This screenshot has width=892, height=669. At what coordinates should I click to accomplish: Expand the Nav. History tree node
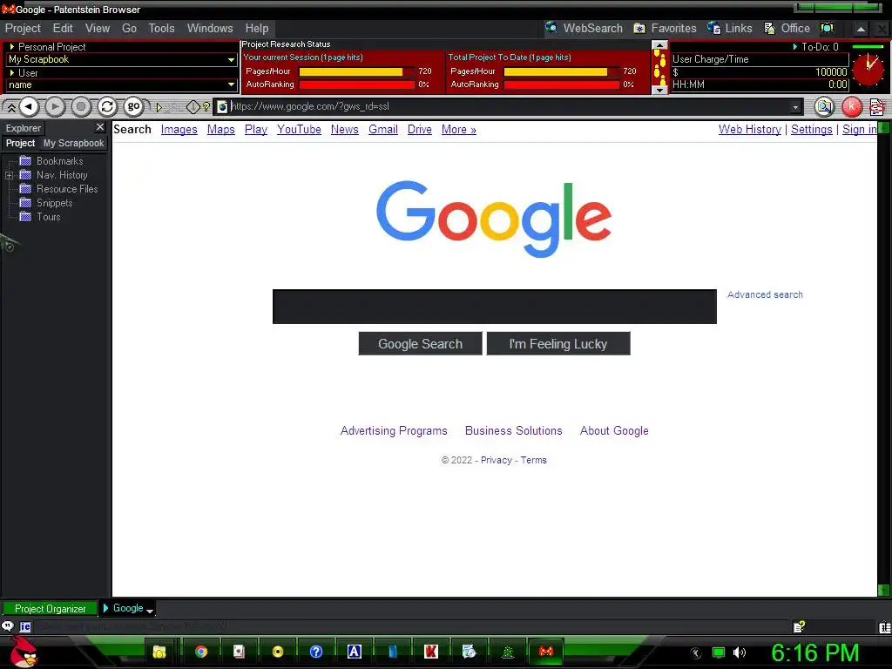(9, 175)
